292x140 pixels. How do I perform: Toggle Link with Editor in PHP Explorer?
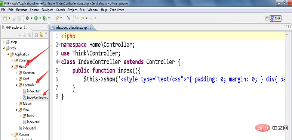point(42,35)
